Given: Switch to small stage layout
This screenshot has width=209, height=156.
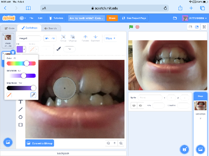Looking at the screenshot, I should (x=190, y=27).
